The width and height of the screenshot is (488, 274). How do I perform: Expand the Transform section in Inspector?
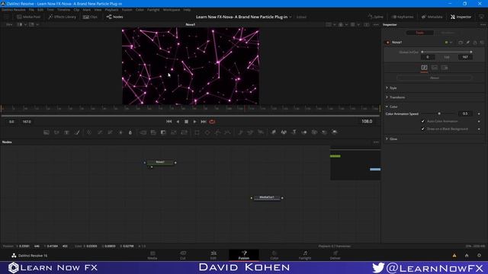[x=387, y=97]
